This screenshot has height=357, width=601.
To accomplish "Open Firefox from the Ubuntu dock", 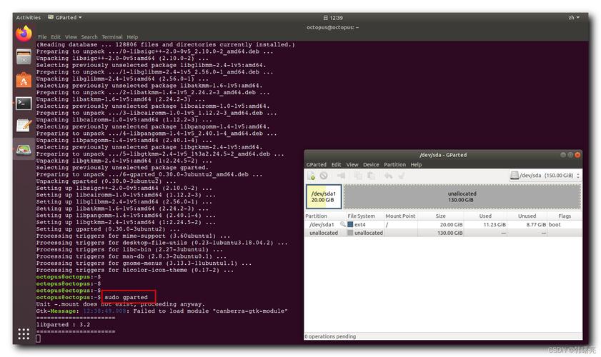I will 24,34.
